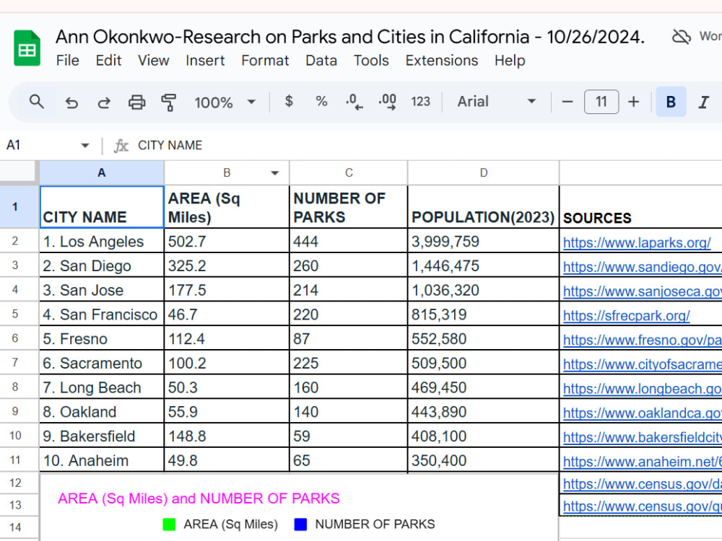Select column A header
Screen dimensions: 722x541
pos(102,173)
